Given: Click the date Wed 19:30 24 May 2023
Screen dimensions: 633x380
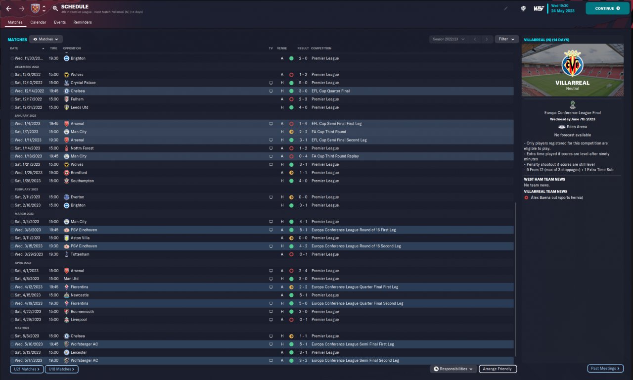Looking at the screenshot, I should pos(563,8).
